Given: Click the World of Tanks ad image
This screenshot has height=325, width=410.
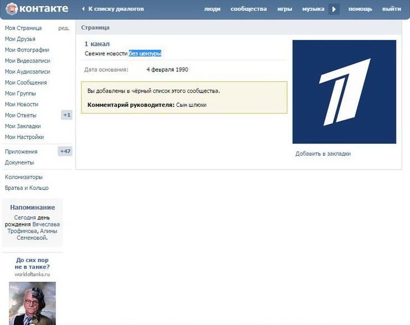Looking at the screenshot, I should [32, 303].
